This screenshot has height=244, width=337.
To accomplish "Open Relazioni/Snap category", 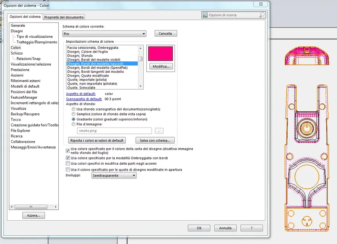I will tap(28, 59).
